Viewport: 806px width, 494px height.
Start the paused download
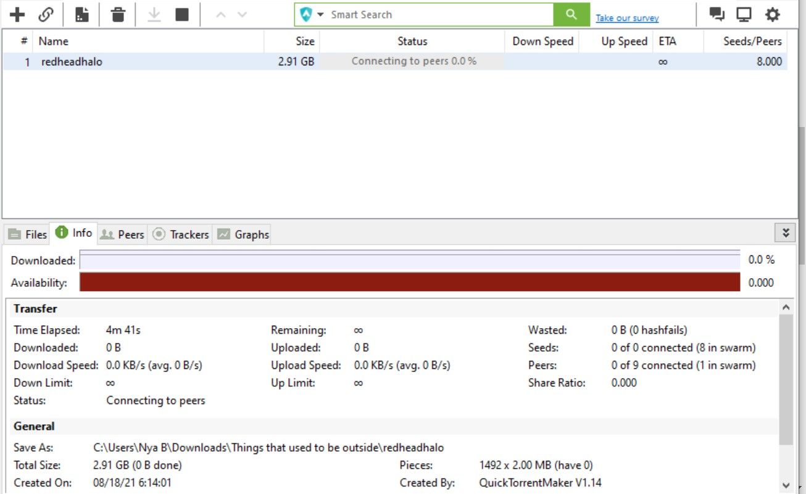coord(153,14)
